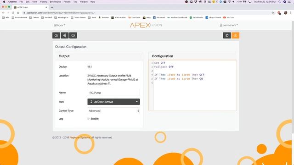Bookmark this page with star icon
Image resolution: width=294 pixels, height=165 pixels.
click(x=272, y=13)
